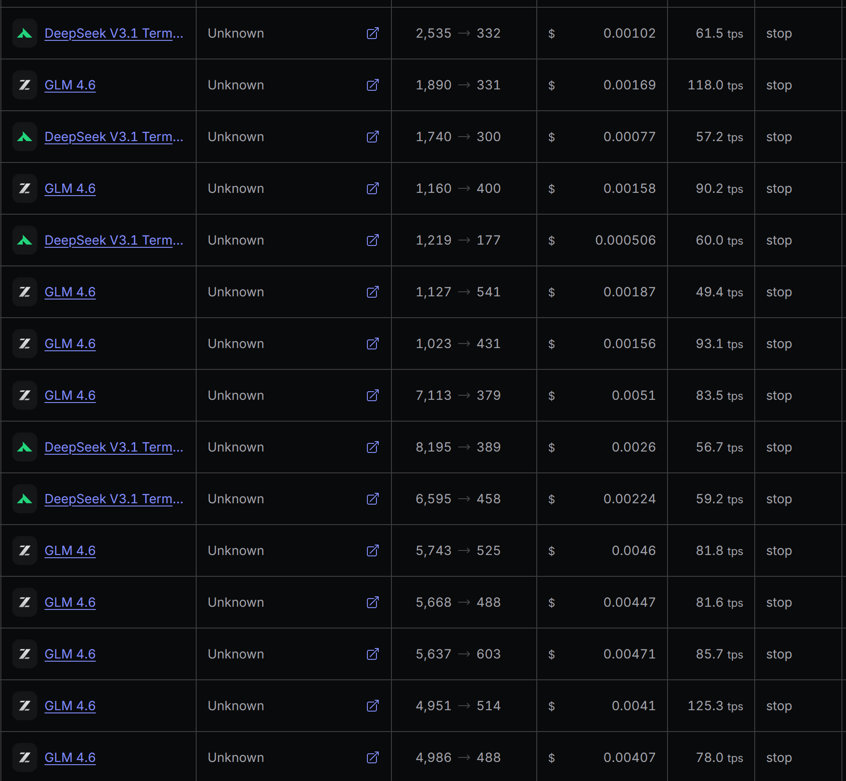Screen dimensions: 846x781
Task: Select the '61.5 tps' speed value
Action: point(719,34)
